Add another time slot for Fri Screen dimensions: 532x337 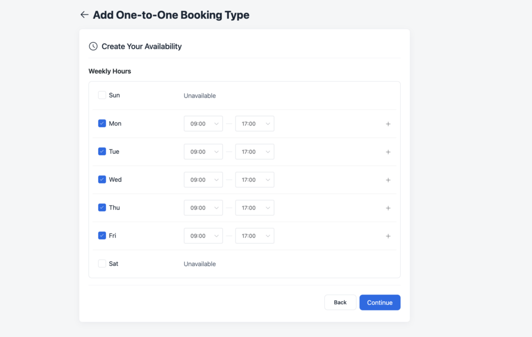388,236
